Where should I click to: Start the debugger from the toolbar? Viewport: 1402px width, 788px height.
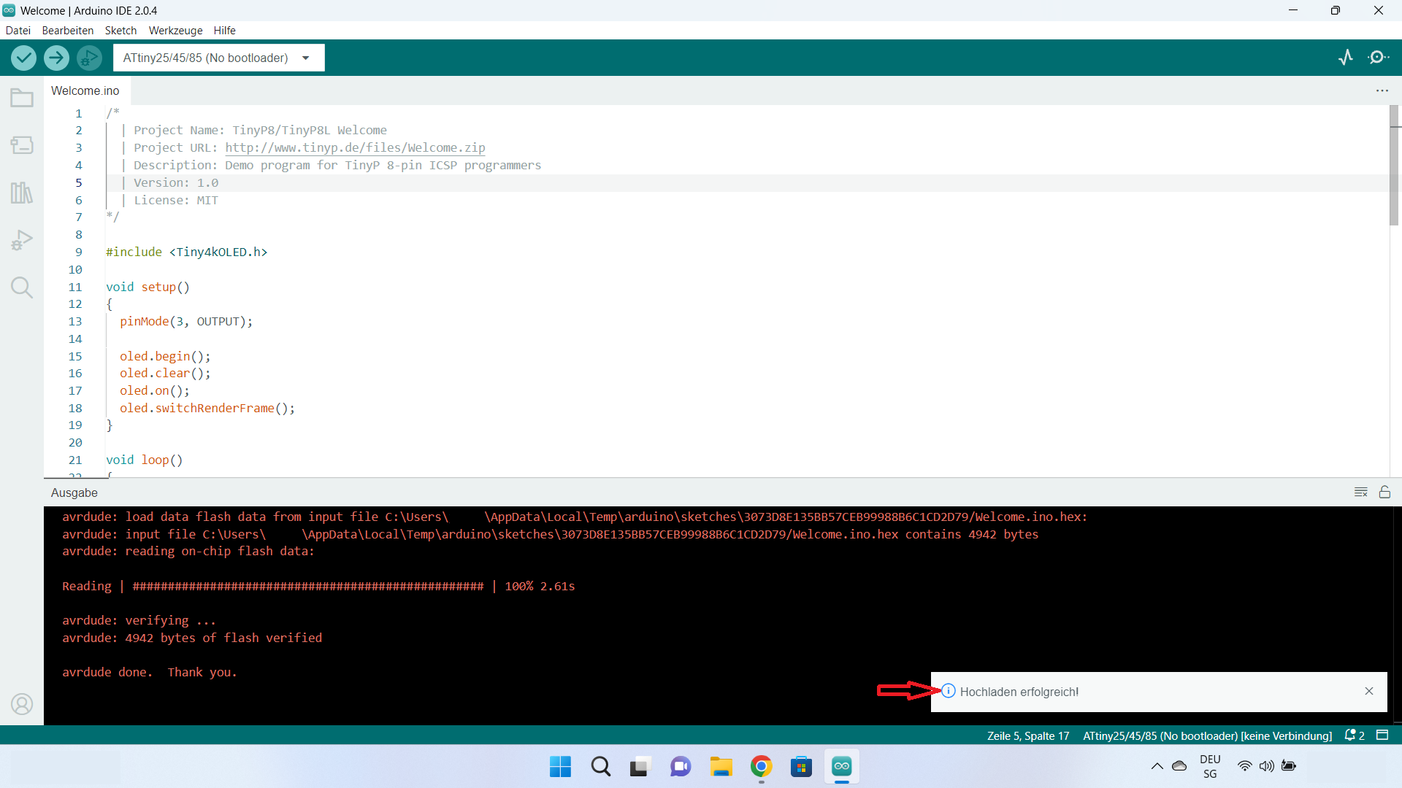pos(89,58)
